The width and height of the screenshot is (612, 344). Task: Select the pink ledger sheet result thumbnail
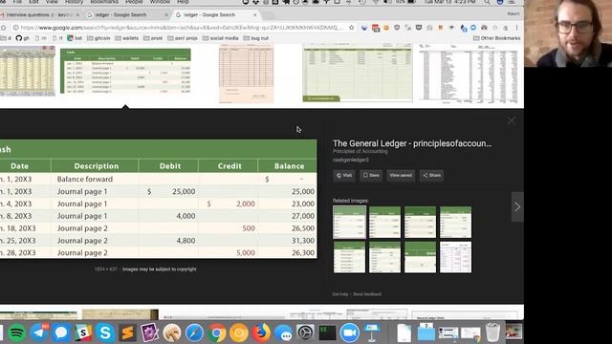point(247,74)
